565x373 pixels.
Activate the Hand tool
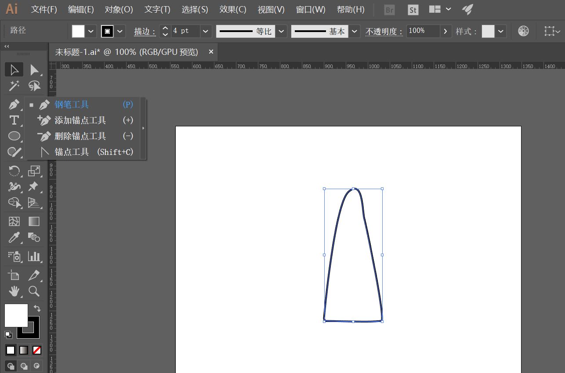(x=14, y=291)
